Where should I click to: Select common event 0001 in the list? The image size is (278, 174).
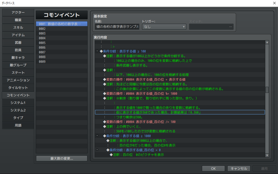tap(62, 24)
